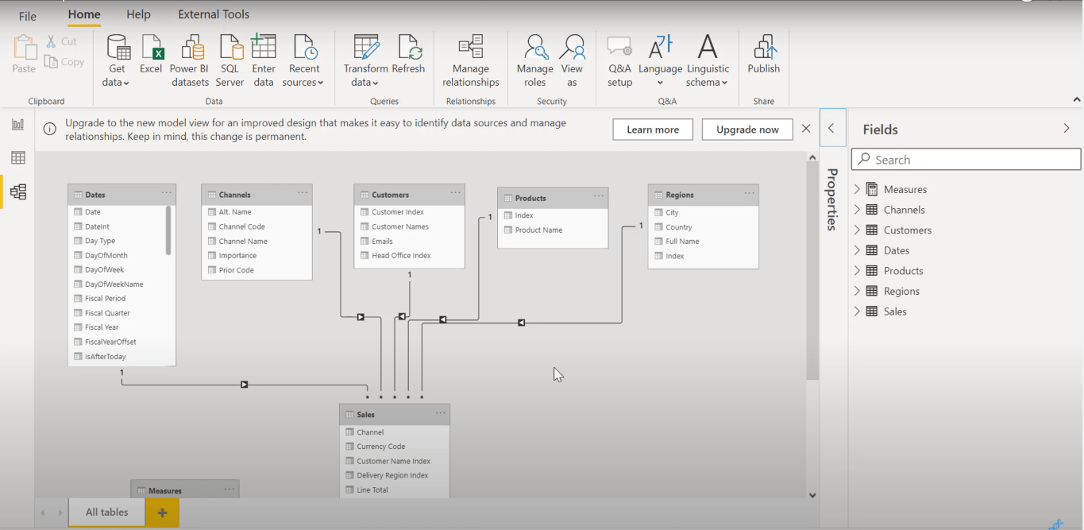Open the Dates table options ellipsis
Screen dimensions: 1084x530
166,193
